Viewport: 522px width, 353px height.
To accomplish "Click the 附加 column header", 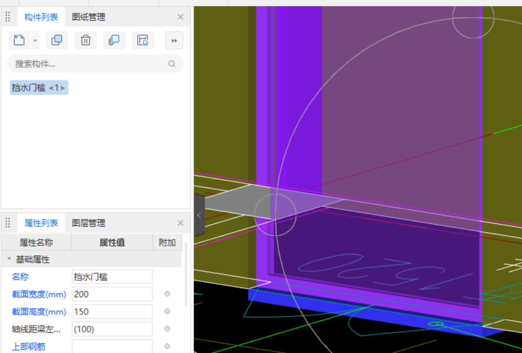I will (167, 242).
